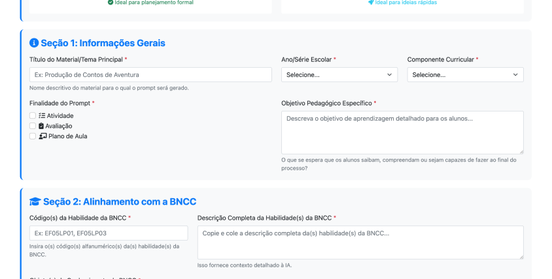
Task: Expand the Componente Curricular dropdown
Action: click(465, 75)
